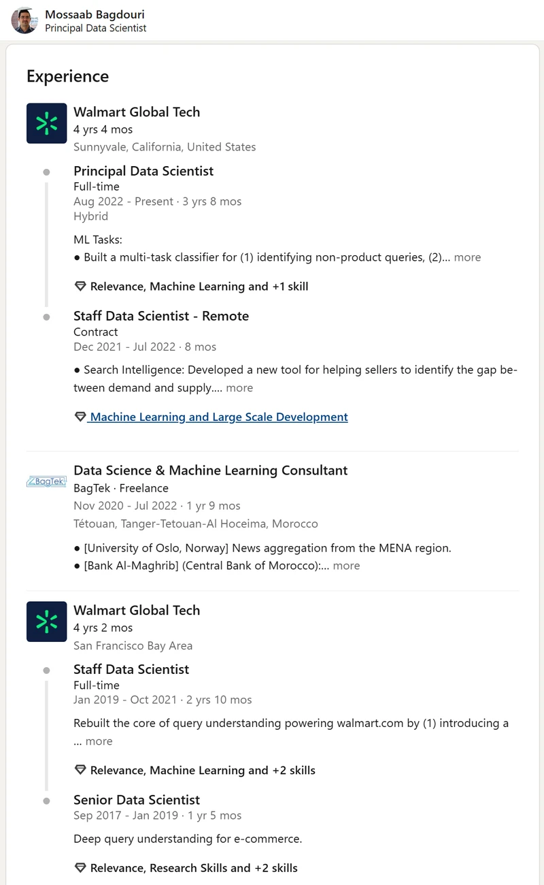Open Relevance, Research Skills and +2 skills
Screen dimensions: 544x885
coord(194,868)
